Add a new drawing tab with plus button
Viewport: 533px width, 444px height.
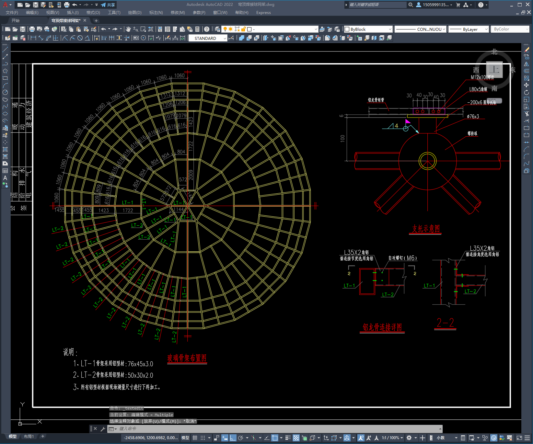point(96,20)
